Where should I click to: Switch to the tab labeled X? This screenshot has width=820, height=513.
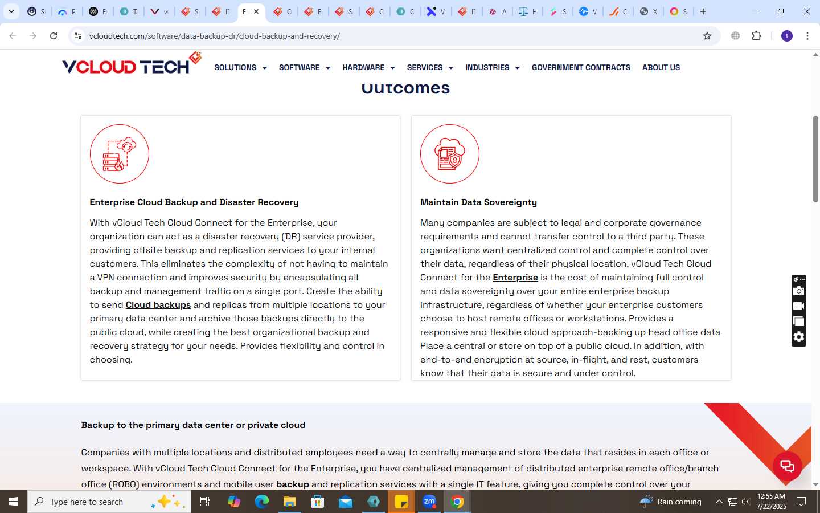click(648, 11)
